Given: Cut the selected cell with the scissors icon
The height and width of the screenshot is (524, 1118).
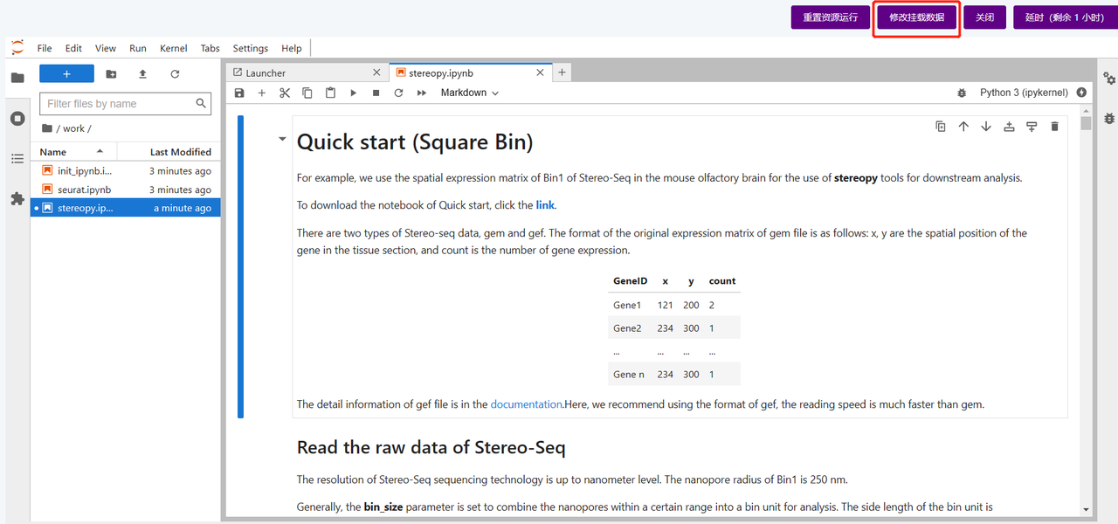Looking at the screenshot, I should click(x=285, y=93).
